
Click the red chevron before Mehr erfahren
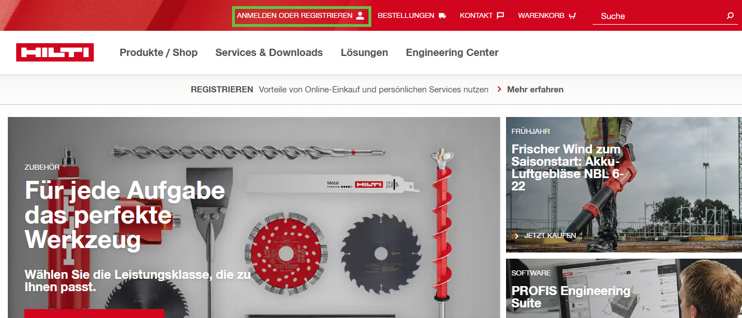499,90
